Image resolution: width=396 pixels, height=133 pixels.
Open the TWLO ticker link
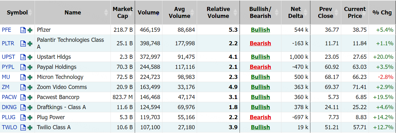9,127
